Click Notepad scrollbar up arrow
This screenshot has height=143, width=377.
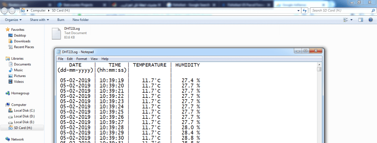tap(319, 65)
